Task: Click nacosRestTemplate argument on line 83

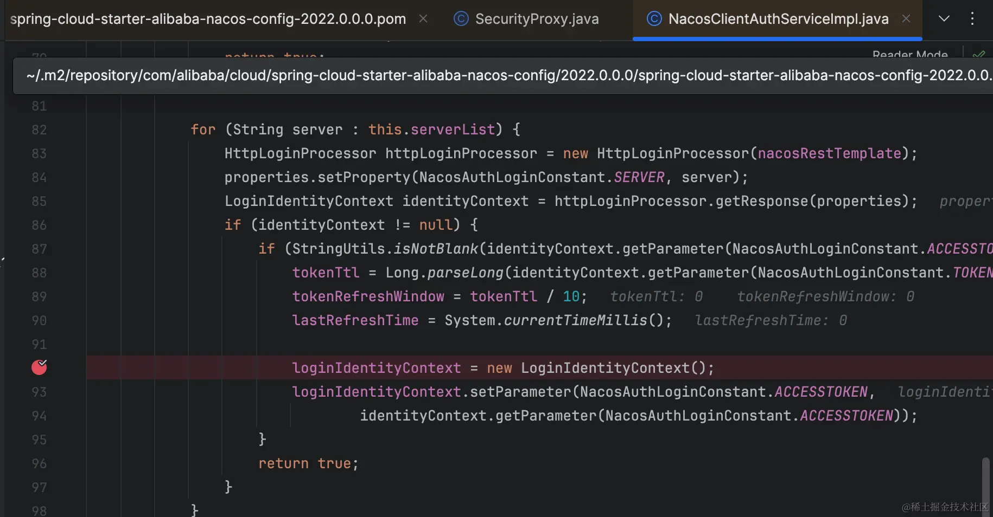Action: [x=829, y=153]
